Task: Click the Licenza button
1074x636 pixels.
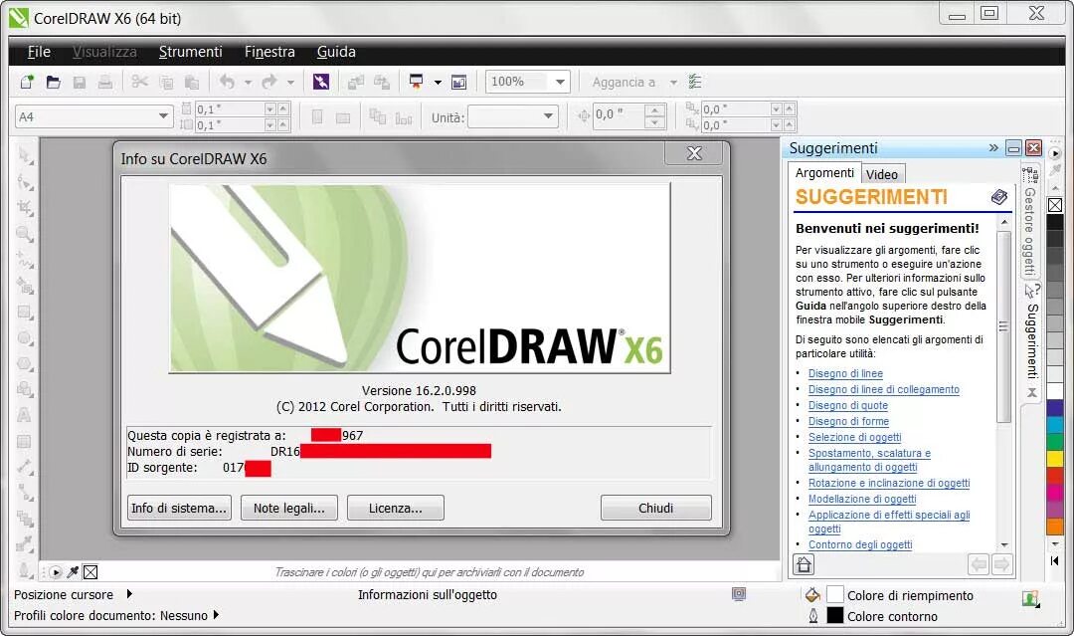Action: point(395,508)
